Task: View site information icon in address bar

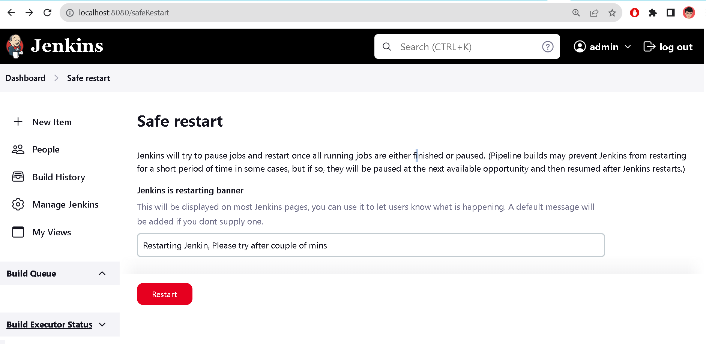Action: tap(70, 13)
